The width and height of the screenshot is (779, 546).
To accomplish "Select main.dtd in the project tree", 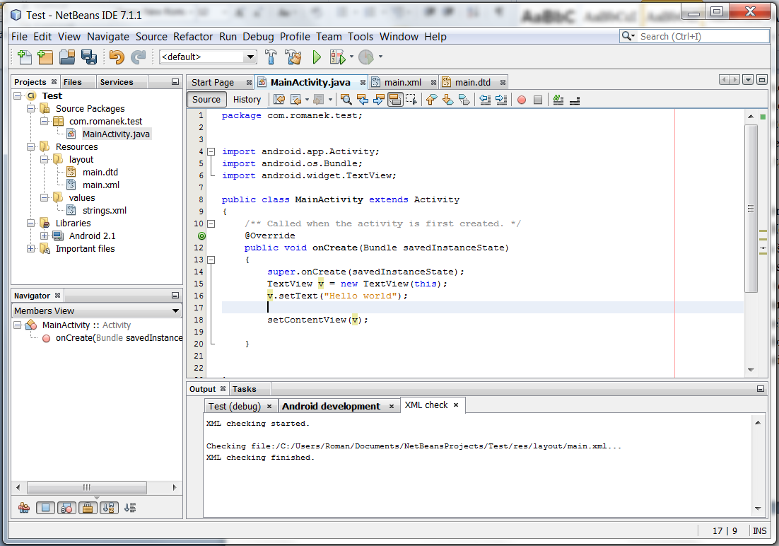I will pyautogui.click(x=100, y=172).
